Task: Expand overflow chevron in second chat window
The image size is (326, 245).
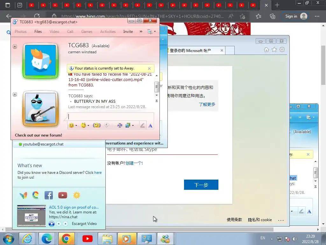Action: tap(300, 117)
